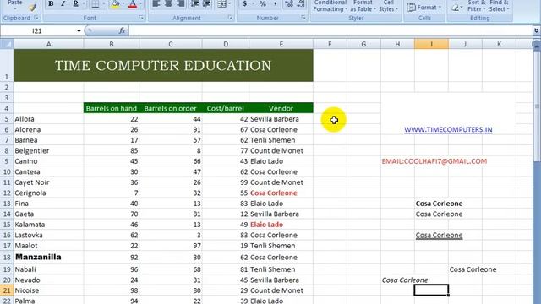Click Merge and Center icon

click(222, 3)
